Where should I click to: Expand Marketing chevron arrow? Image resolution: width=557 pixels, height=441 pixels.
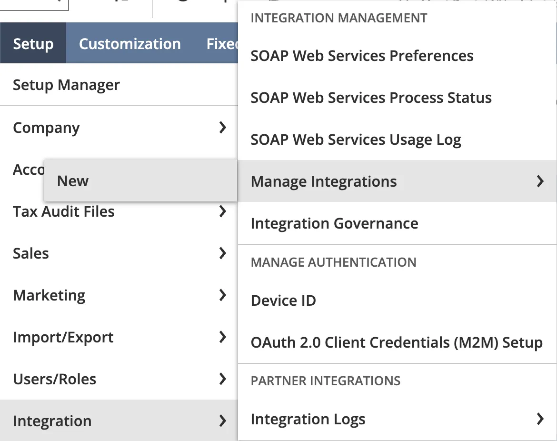coord(223,295)
